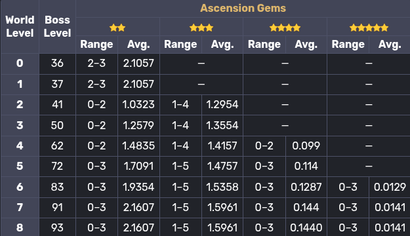Click Boss Level 62 cell

click(57, 146)
